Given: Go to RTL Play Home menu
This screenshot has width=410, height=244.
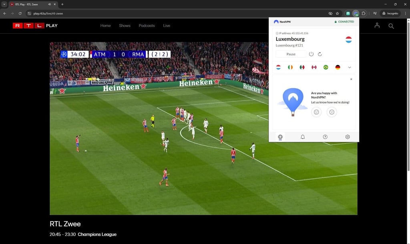Looking at the screenshot, I should pyautogui.click(x=105, y=26).
